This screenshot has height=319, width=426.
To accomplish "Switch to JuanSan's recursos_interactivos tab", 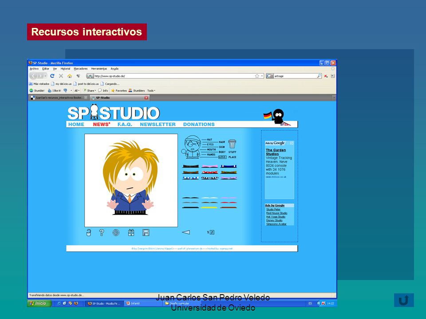I will [x=59, y=97].
